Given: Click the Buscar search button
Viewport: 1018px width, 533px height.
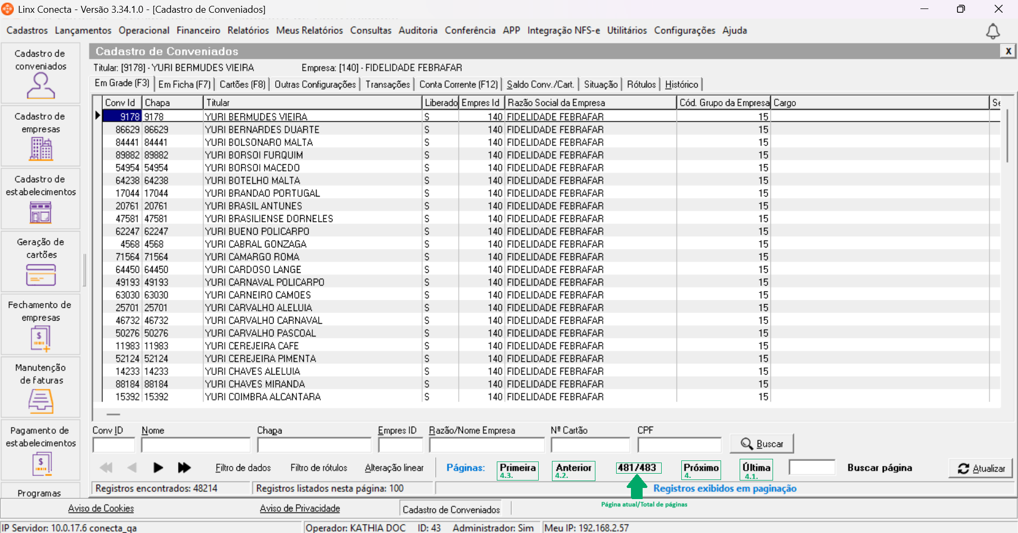Looking at the screenshot, I should coord(762,444).
